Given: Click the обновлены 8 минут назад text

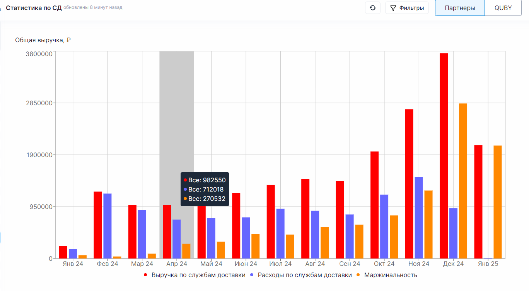Looking at the screenshot, I should [x=92, y=7].
